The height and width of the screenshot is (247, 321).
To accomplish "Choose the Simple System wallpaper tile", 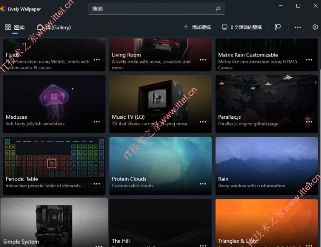I will click(54, 219).
